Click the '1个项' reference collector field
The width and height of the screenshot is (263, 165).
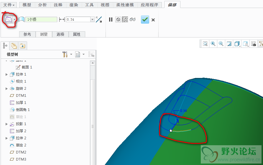pos(41,19)
